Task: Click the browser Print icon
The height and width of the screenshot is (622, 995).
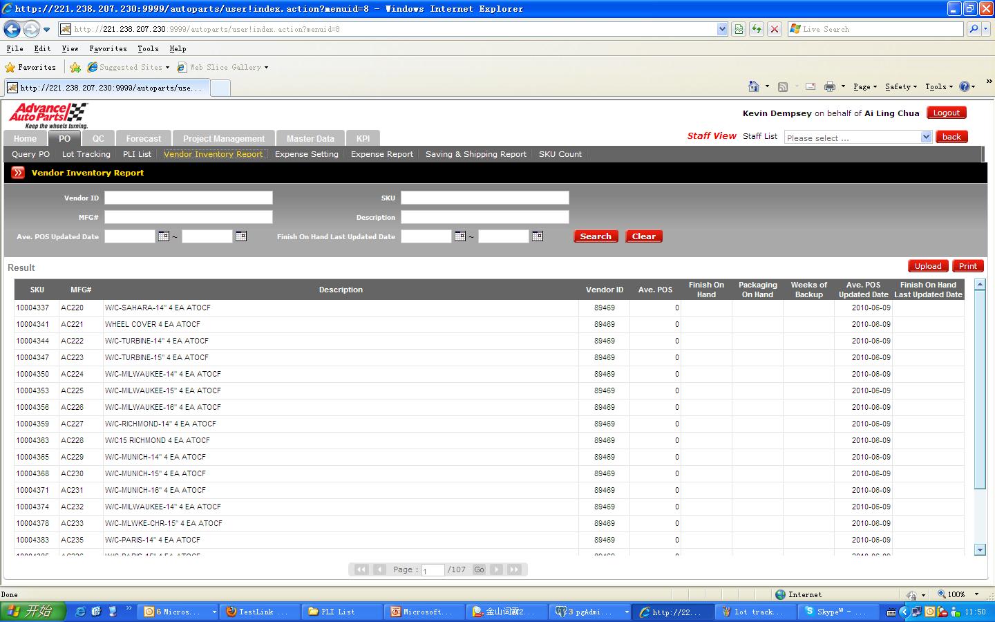Action: click(x=830, y=86)
